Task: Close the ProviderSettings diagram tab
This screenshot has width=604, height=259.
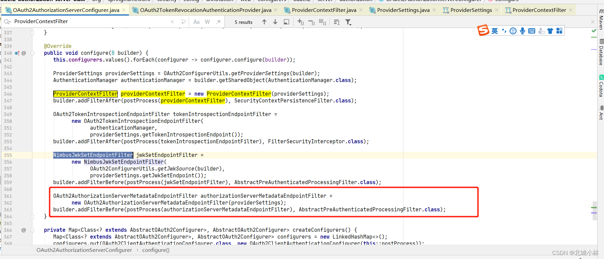Action: [497, 10]
